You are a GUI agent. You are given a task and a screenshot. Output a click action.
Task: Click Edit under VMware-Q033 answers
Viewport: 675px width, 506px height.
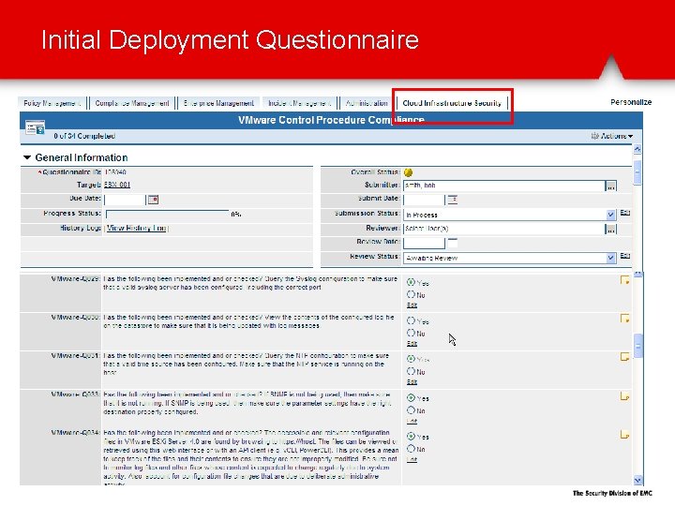pyautogui.click(x=412, y=421)
